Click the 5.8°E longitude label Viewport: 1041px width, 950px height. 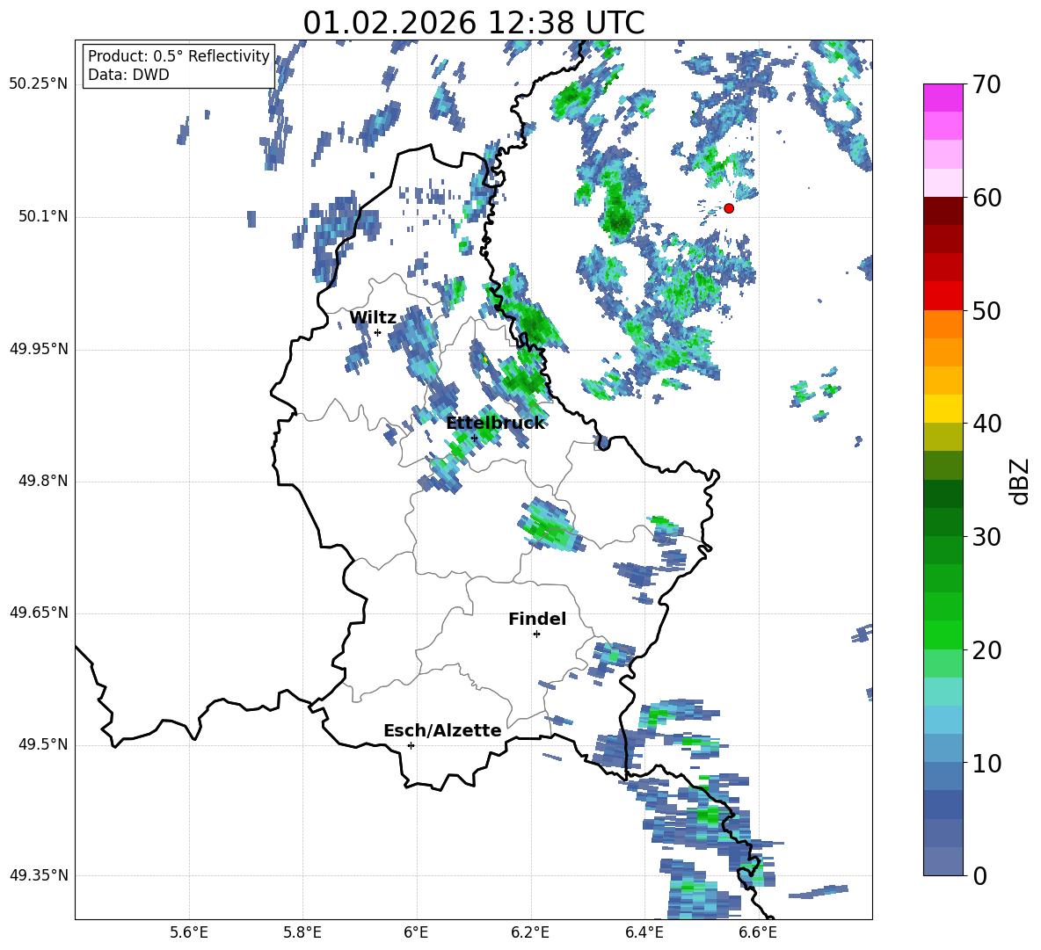(x=302, y=932)
